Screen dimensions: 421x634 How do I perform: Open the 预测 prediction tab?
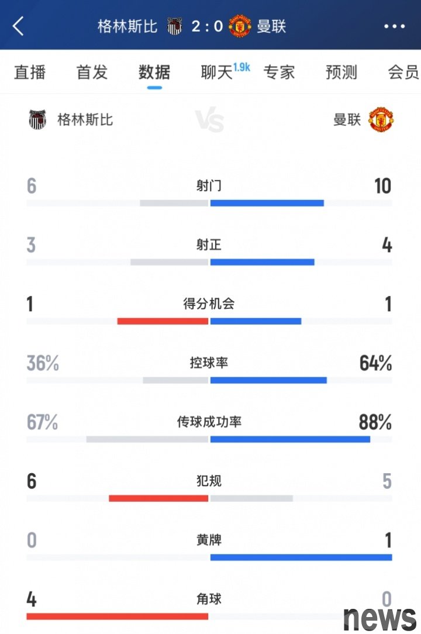pyautogui.click(x=341, y=73)
